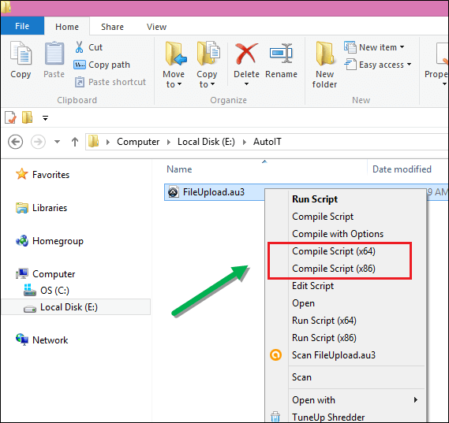The width and height of the screenshot is (449, 423).
Task: Click the Copy path icon
Action: pos(80,65)
